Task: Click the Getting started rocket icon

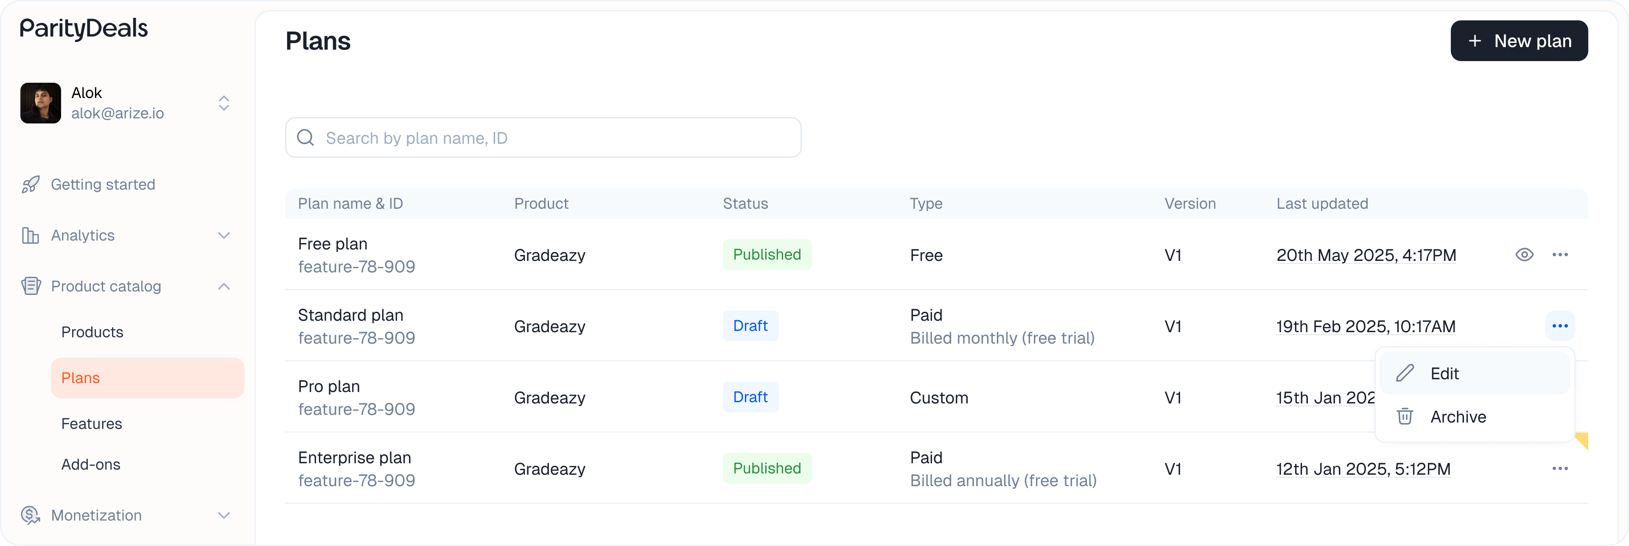Action: (x=31, y=184)
